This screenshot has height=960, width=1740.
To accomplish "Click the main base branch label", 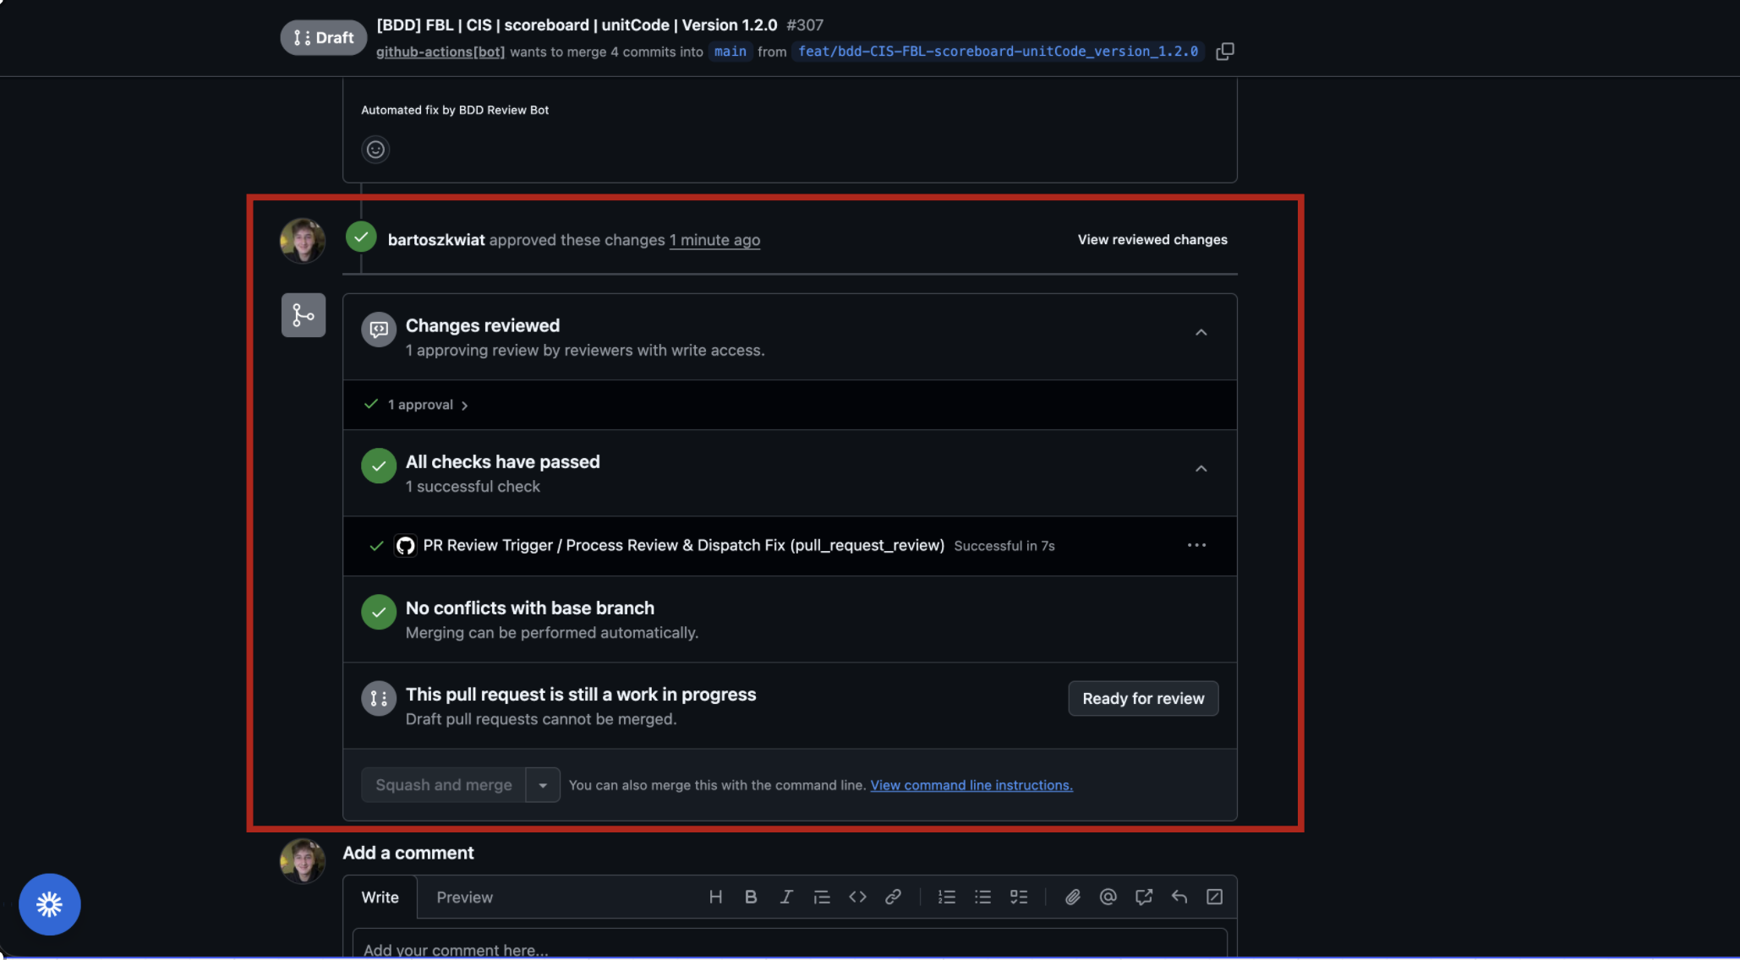I will pyautogui.click(x=730, y=52).
